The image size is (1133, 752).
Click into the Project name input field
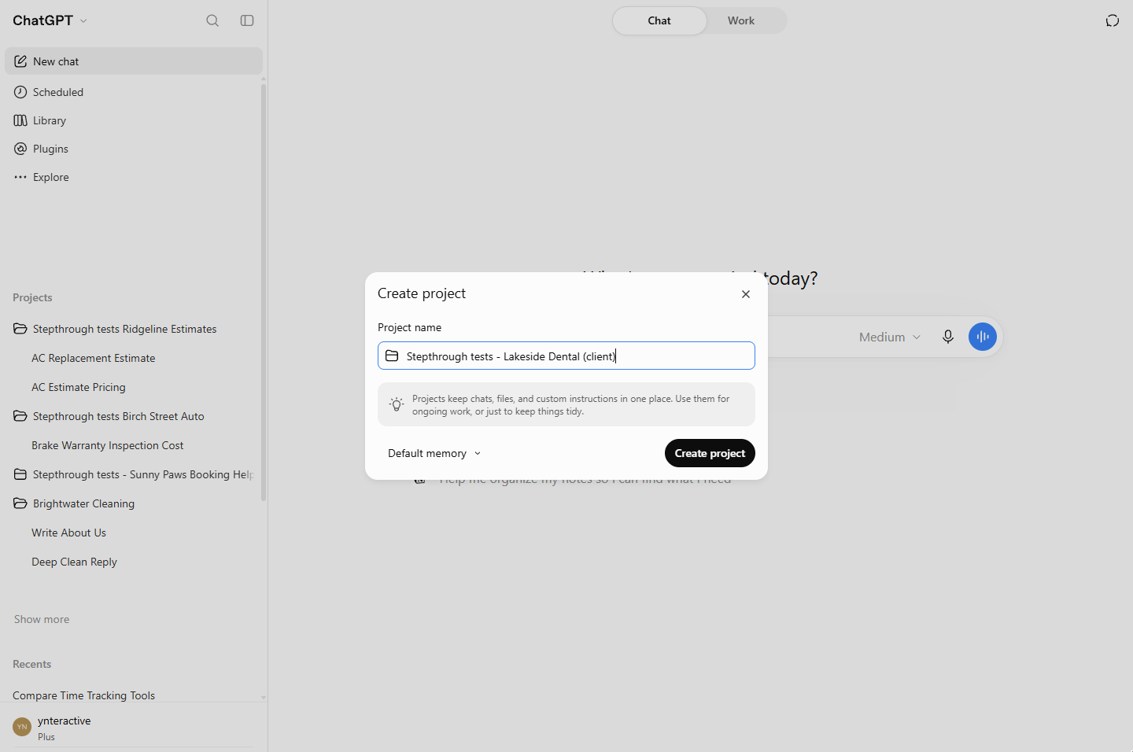tap(566, 356)
